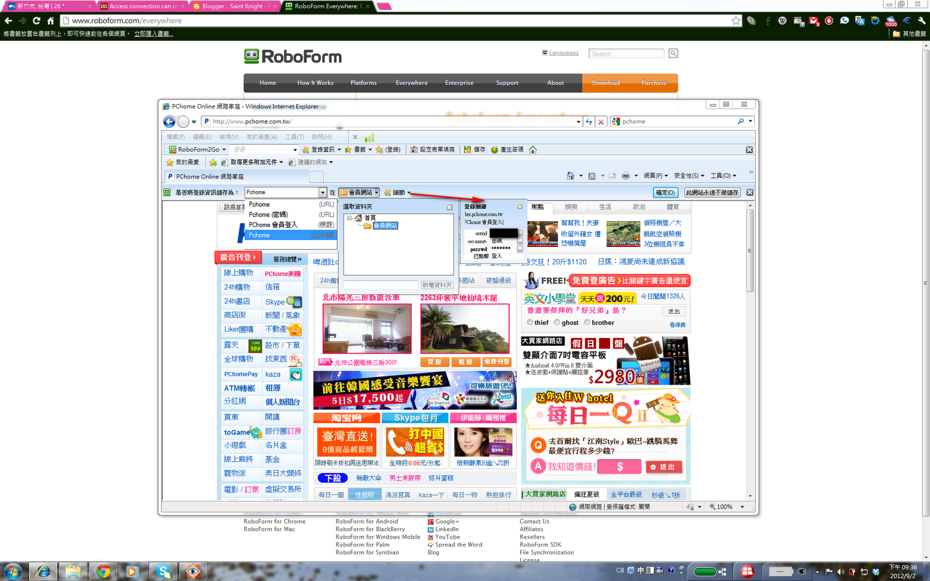Image resolution: width=930 pixels, height=581 pixels.
Task: Open the Wikipedia extension icon
Action: 782,20
